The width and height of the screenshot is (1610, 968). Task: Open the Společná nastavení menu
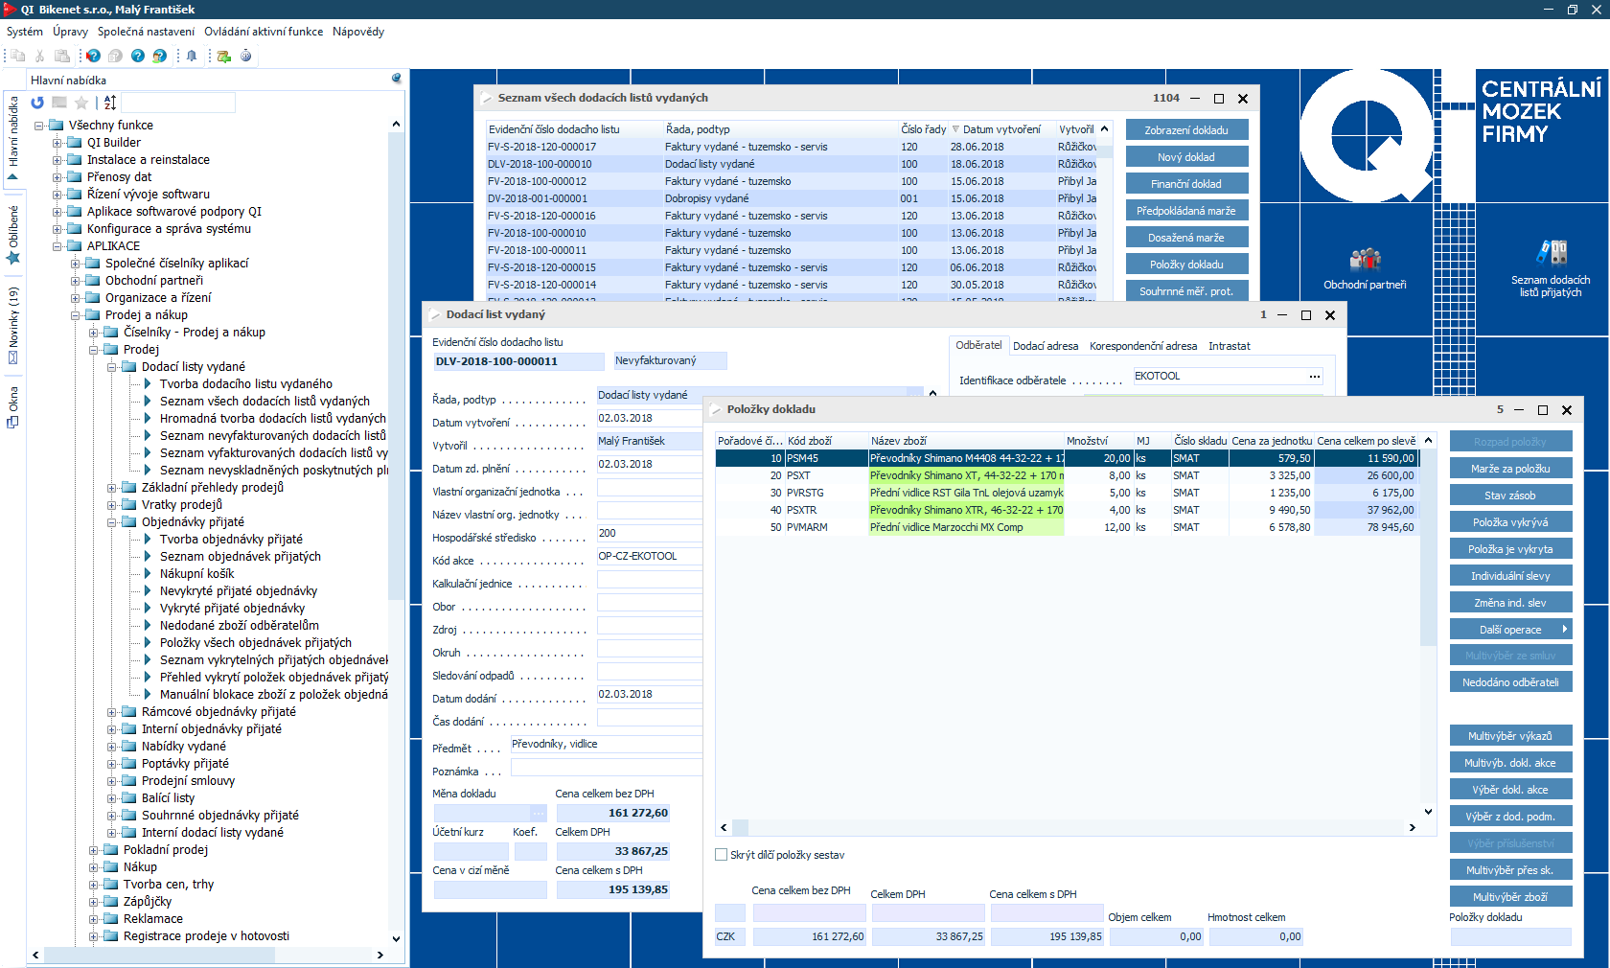(146, 32)
